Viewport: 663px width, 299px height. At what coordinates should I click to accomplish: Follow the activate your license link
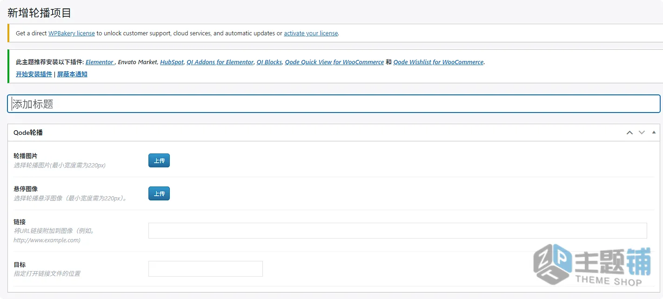(311, 33)
